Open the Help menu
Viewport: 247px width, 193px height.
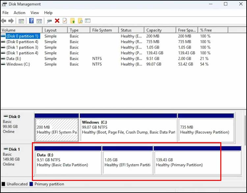point(48,13)
